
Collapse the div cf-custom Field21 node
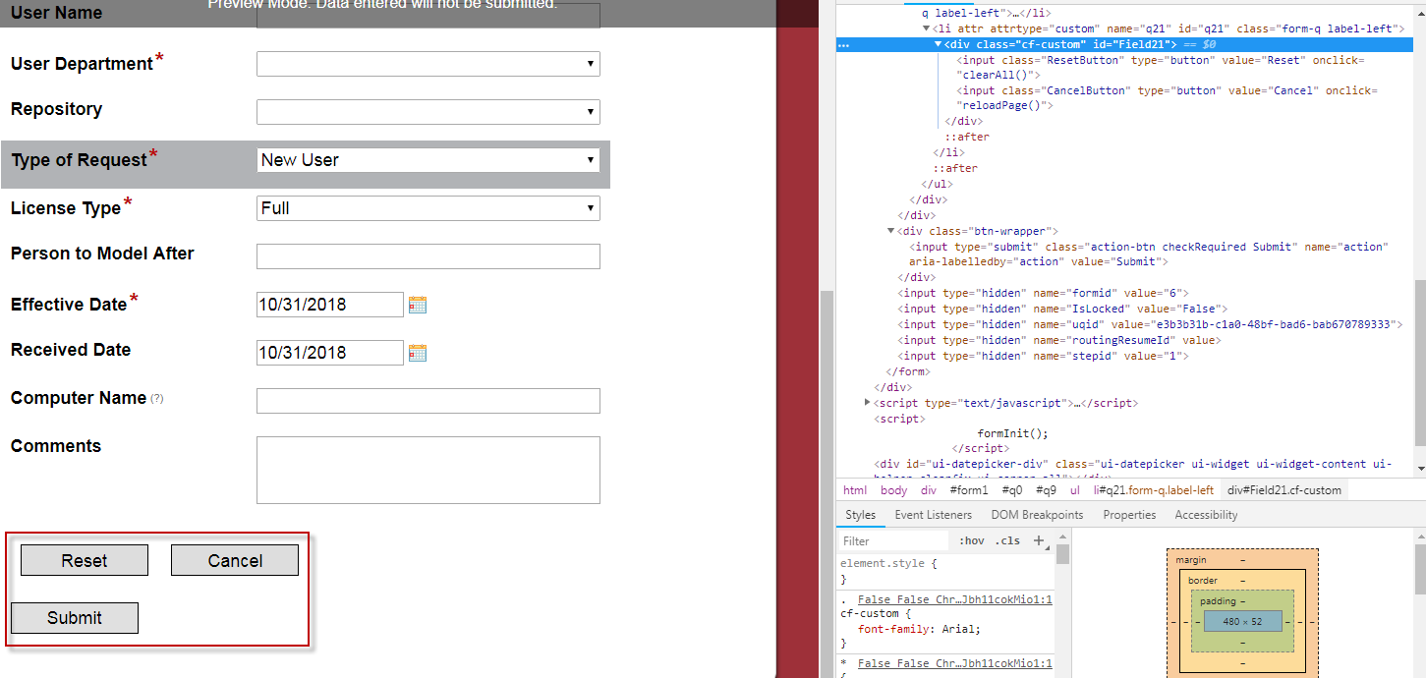[938, 44]
